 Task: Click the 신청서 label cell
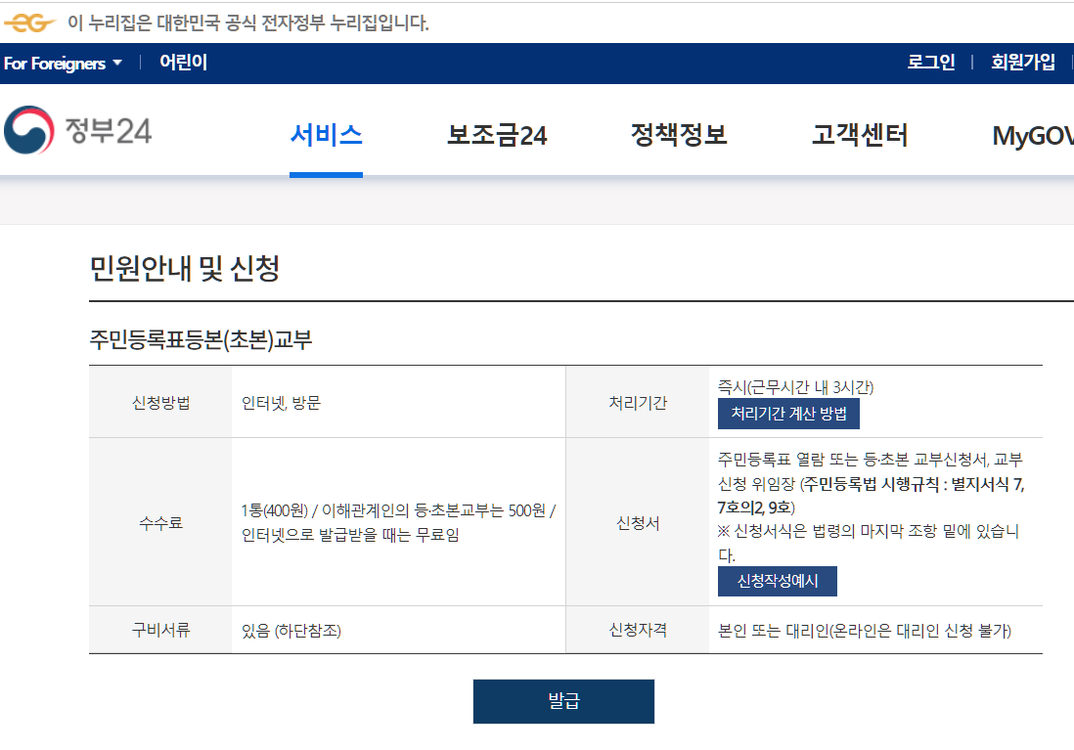(x=638, y=522)
